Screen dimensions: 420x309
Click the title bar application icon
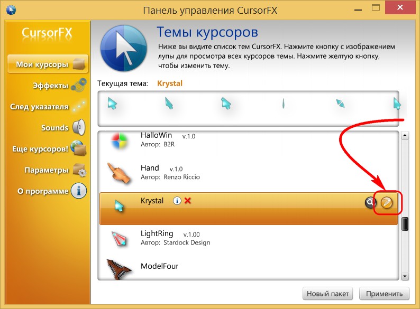pos(11,10)
